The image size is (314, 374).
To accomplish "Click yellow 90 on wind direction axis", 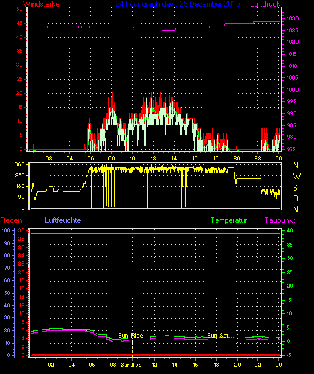I will click(21, 197).
